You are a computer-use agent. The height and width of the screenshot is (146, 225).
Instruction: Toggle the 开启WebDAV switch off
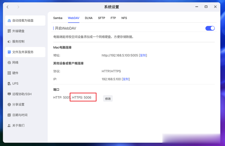[210, 28]
